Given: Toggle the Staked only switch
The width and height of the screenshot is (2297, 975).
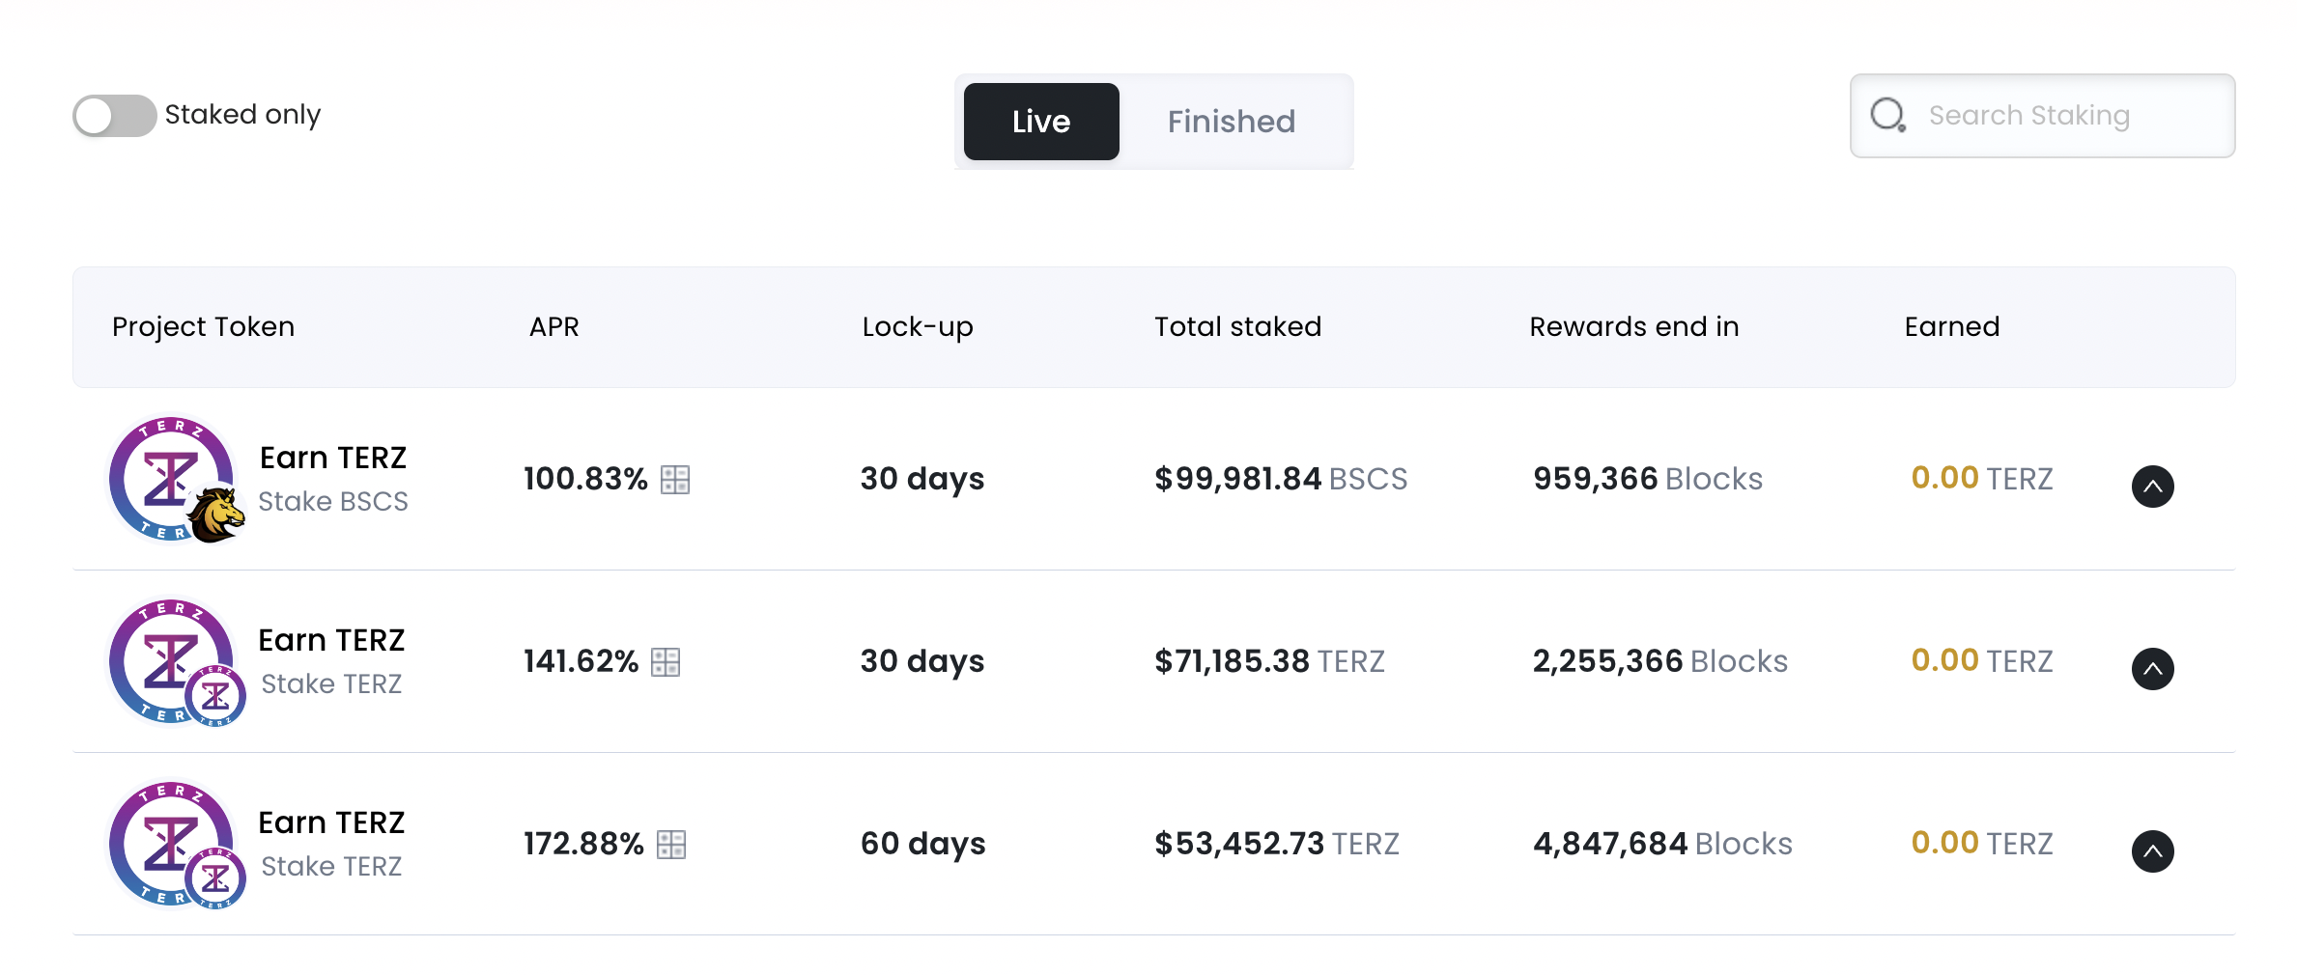Looking at the screenshot, I should (x=115, y=116).
